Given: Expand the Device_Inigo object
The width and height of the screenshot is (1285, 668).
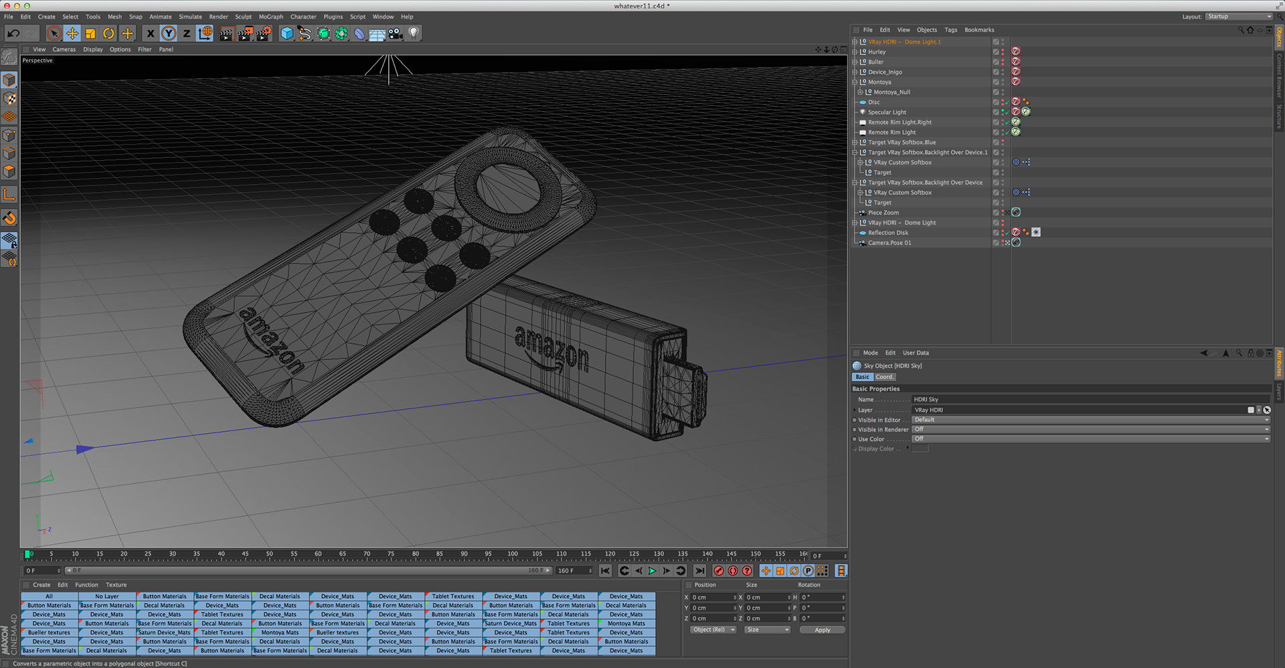Looking at the screenshot, I should [x=855, y=72].
